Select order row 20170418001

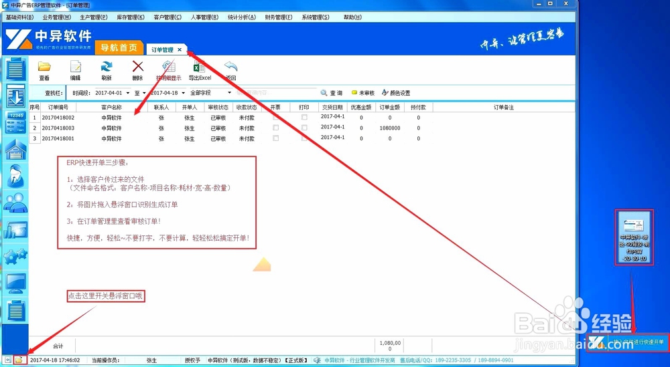click(230, 138)
